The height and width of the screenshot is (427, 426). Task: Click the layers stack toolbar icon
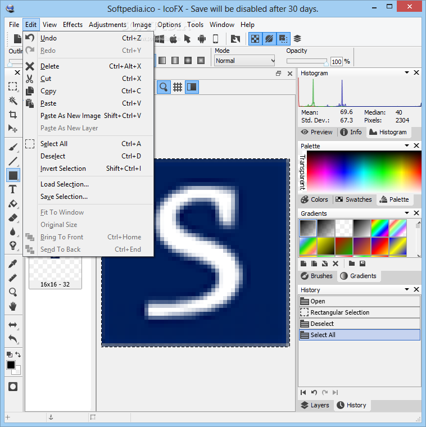297,39
